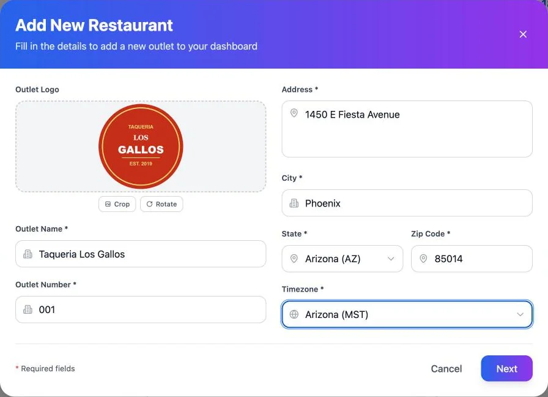Cancel adding the new restaurant
The image size is (548, 397).
point(446,369)
